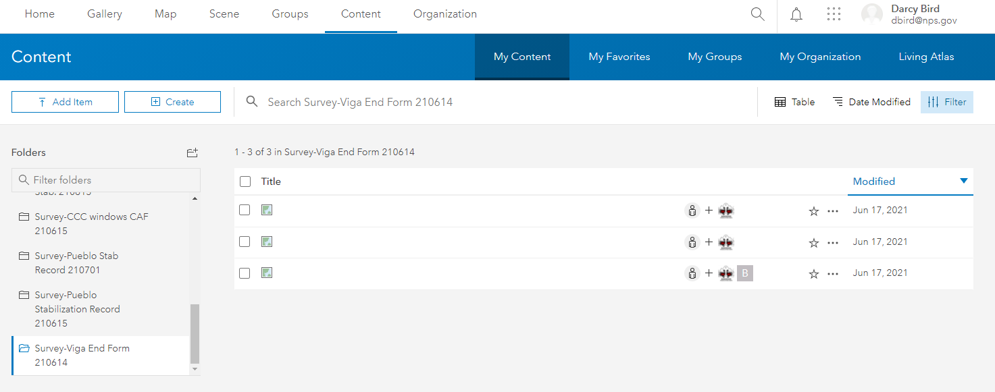Screen dimensions: 995x392
Task: Open more options for the second item
Action: pos(833,242)
